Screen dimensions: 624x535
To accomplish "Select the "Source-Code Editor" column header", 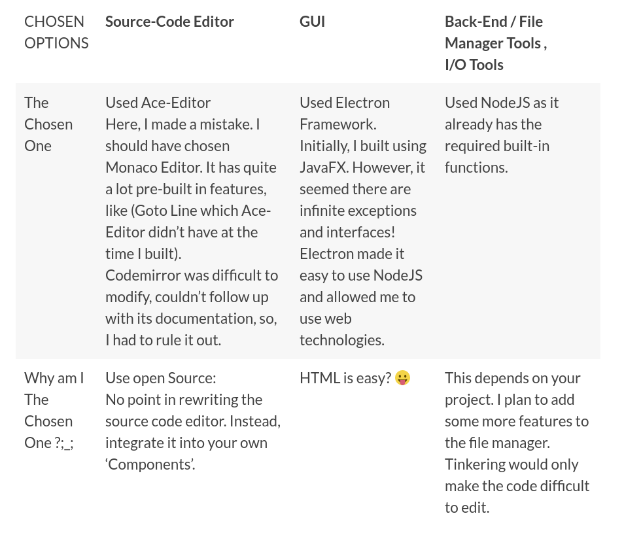I will (x=169, y=22).
